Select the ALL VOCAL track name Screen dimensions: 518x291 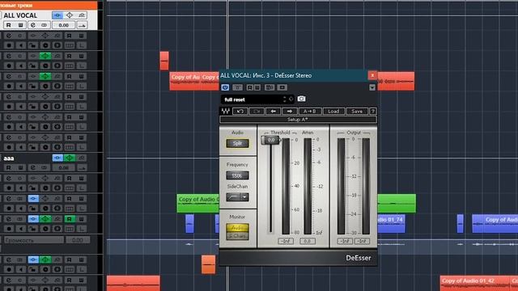(x=20, y=15)
